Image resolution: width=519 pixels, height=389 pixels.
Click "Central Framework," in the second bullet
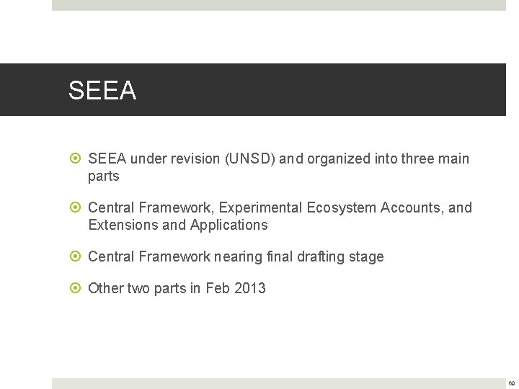pyautogui.click(x=151, y=207)
